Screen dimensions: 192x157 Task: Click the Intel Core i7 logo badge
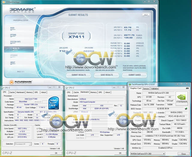pos(53,103)
